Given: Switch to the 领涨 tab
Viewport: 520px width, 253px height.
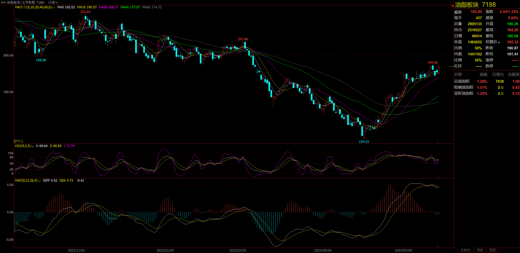Looking at the screenshot, I should (x=480, y=250).
